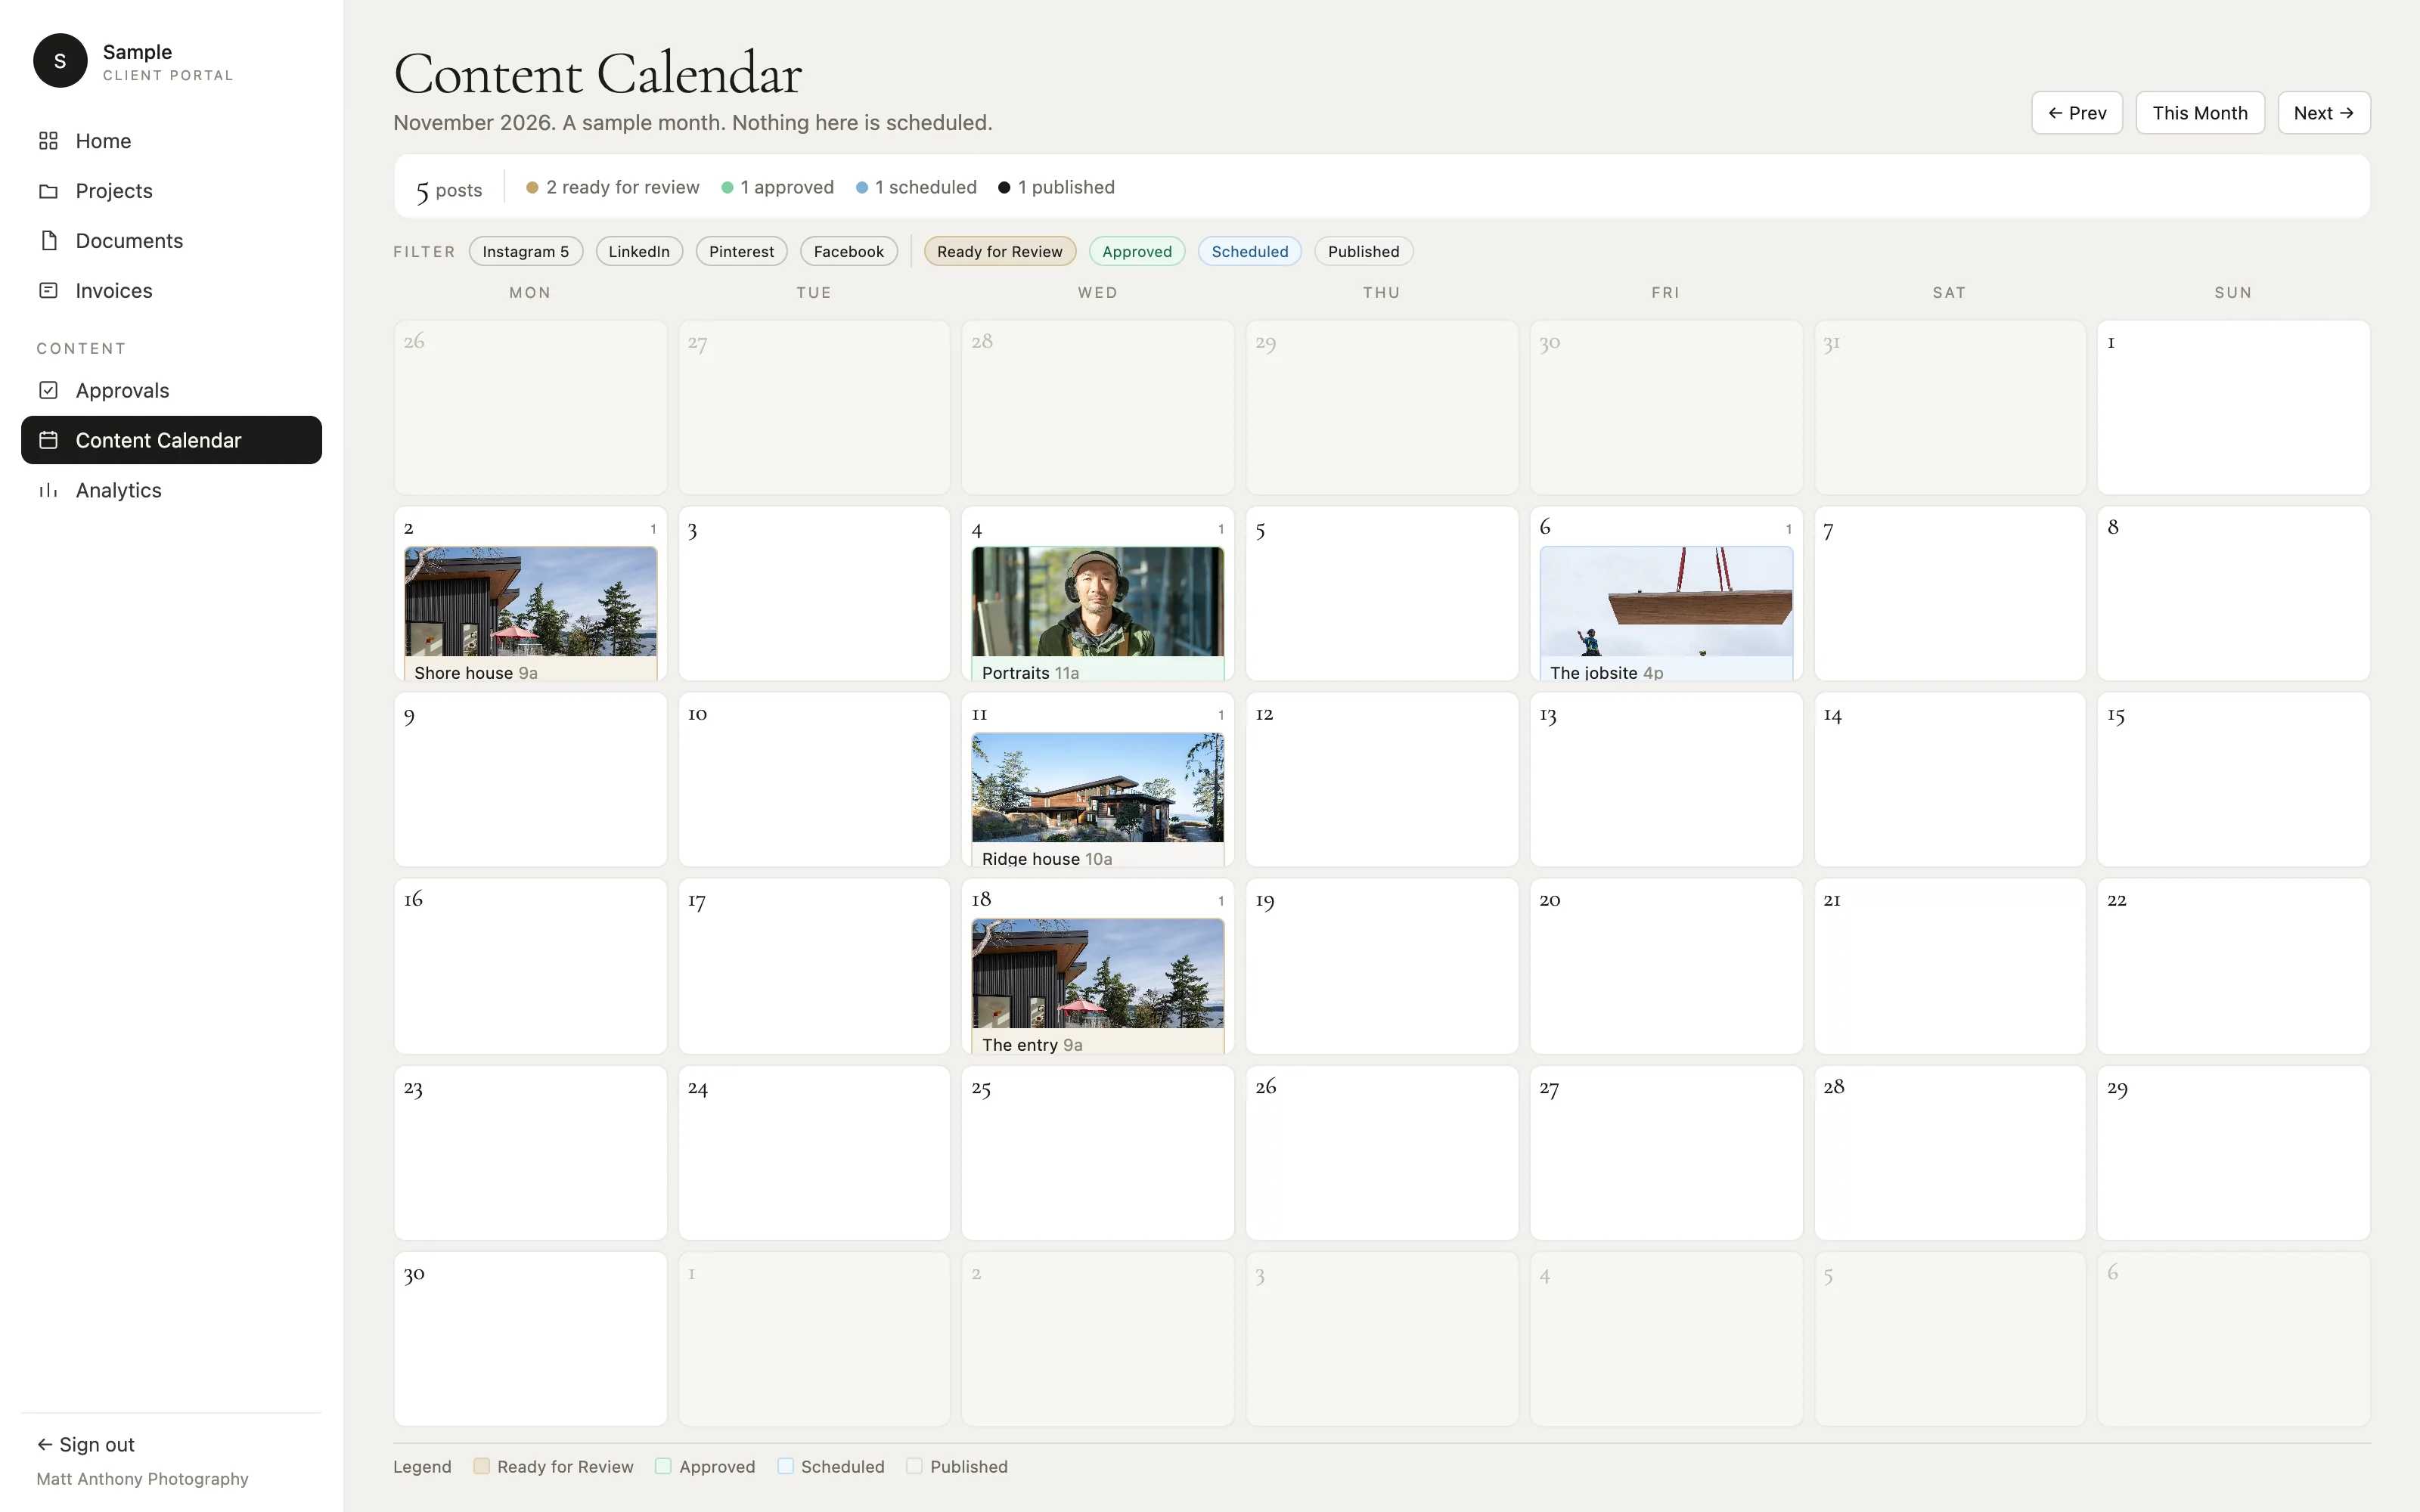
Task: Sign out of the client portal
Action: (x=86, y=1444)
